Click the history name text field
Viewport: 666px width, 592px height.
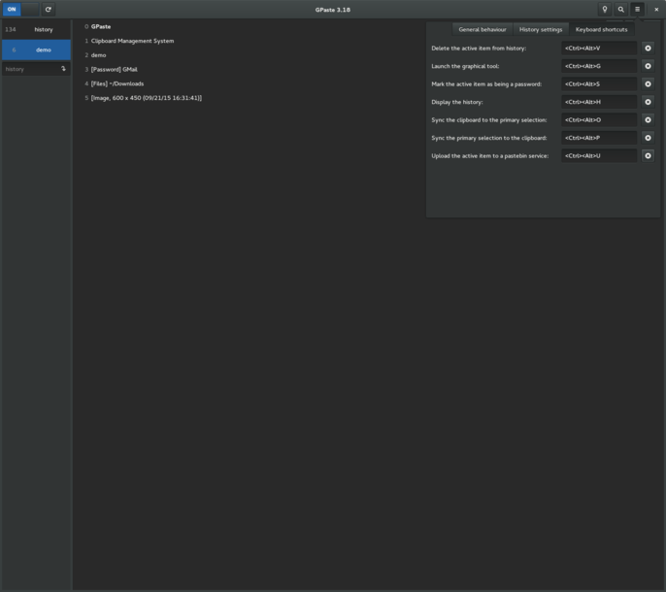pyautogui.click(x=29, y=69)
